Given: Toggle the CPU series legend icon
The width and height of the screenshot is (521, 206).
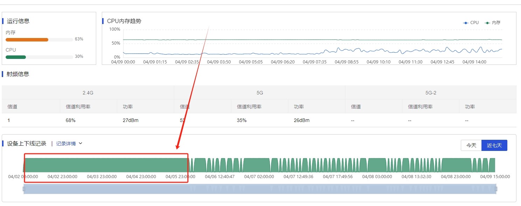Looking at the screenshot, I should (x=465, y=23).
